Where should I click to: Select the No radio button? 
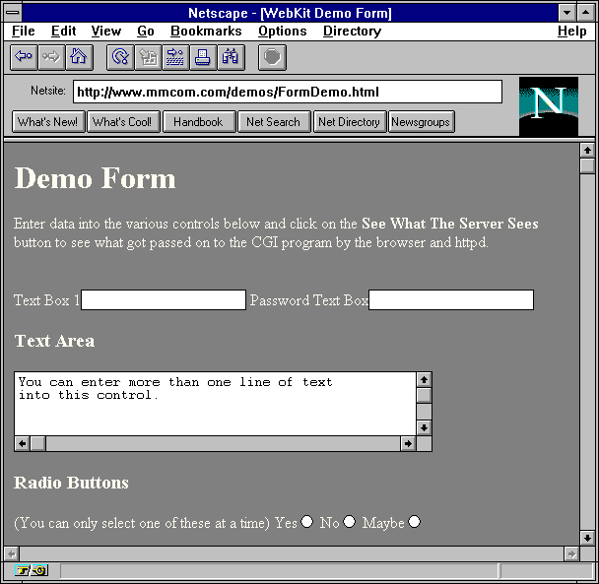tap(349, 522)
